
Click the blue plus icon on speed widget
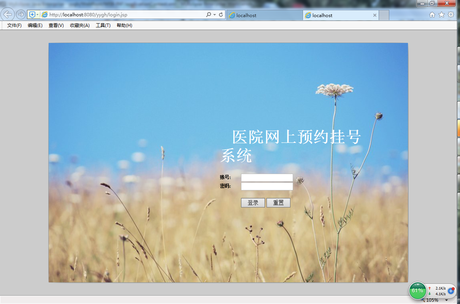pyautogui.click(x=451, y=291)
